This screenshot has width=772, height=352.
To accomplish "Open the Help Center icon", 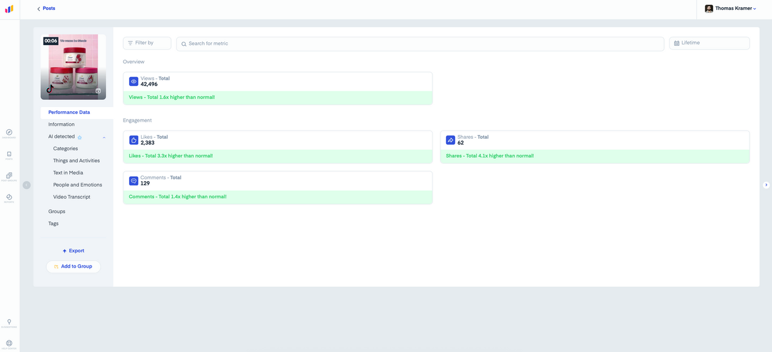I will click(x=9, y=344).
